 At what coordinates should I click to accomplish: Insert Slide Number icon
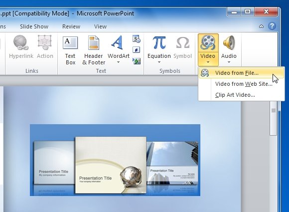click(137, 50)
